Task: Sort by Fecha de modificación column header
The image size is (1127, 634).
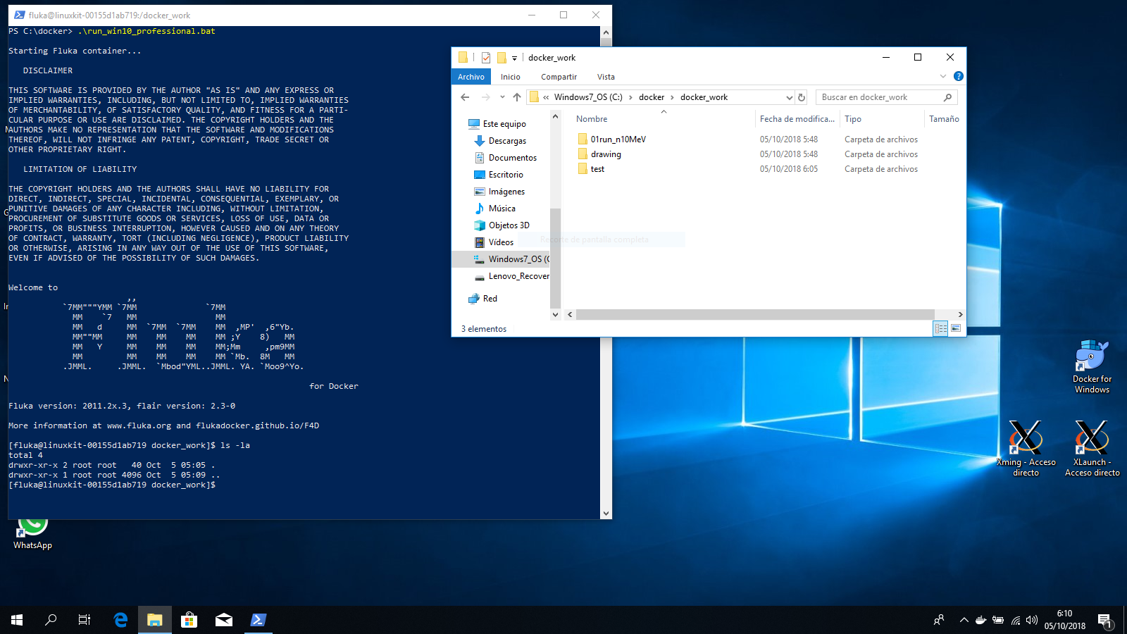Action: tap(797, 119)
